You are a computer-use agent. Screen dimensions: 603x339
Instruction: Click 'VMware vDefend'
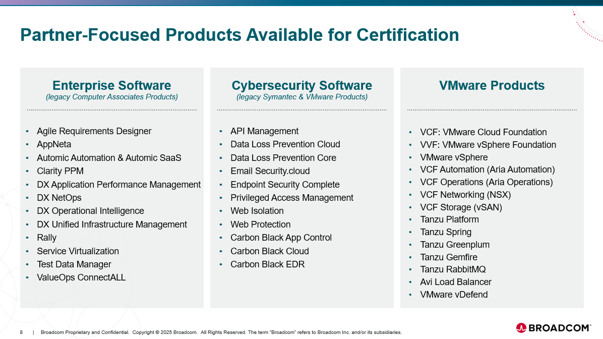(454, 295)
